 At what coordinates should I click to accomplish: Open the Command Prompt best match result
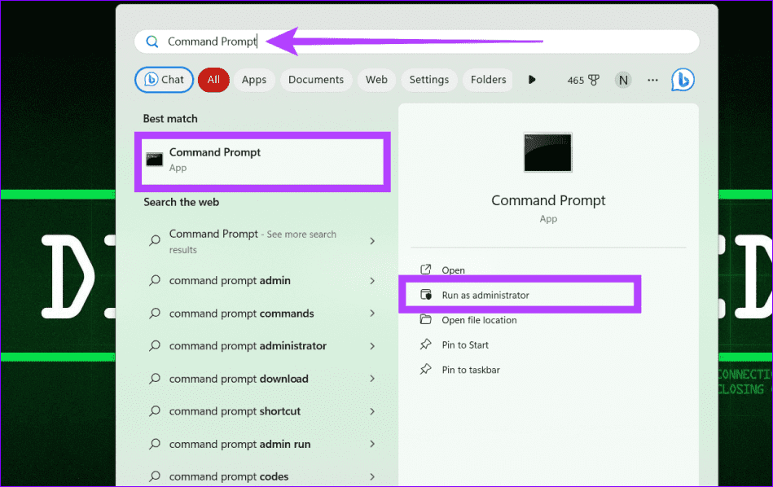tap(263, 162)
